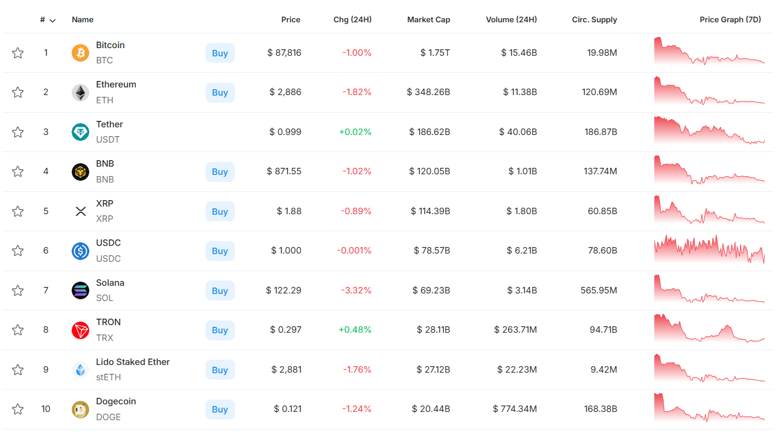
Task: Open Lido Staked Ether name link
Action: pos(133,362)
